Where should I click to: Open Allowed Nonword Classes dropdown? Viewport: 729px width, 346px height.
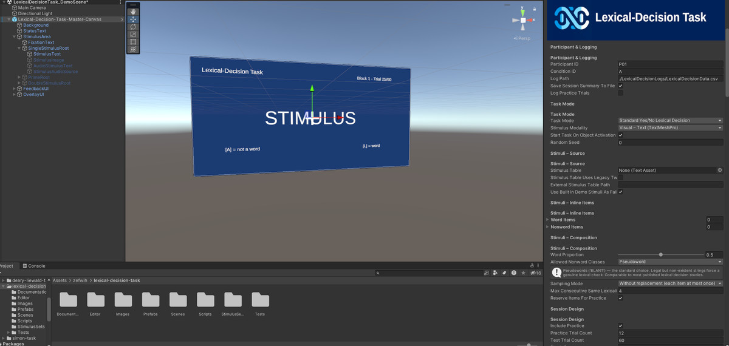click(x=670, y=262)
